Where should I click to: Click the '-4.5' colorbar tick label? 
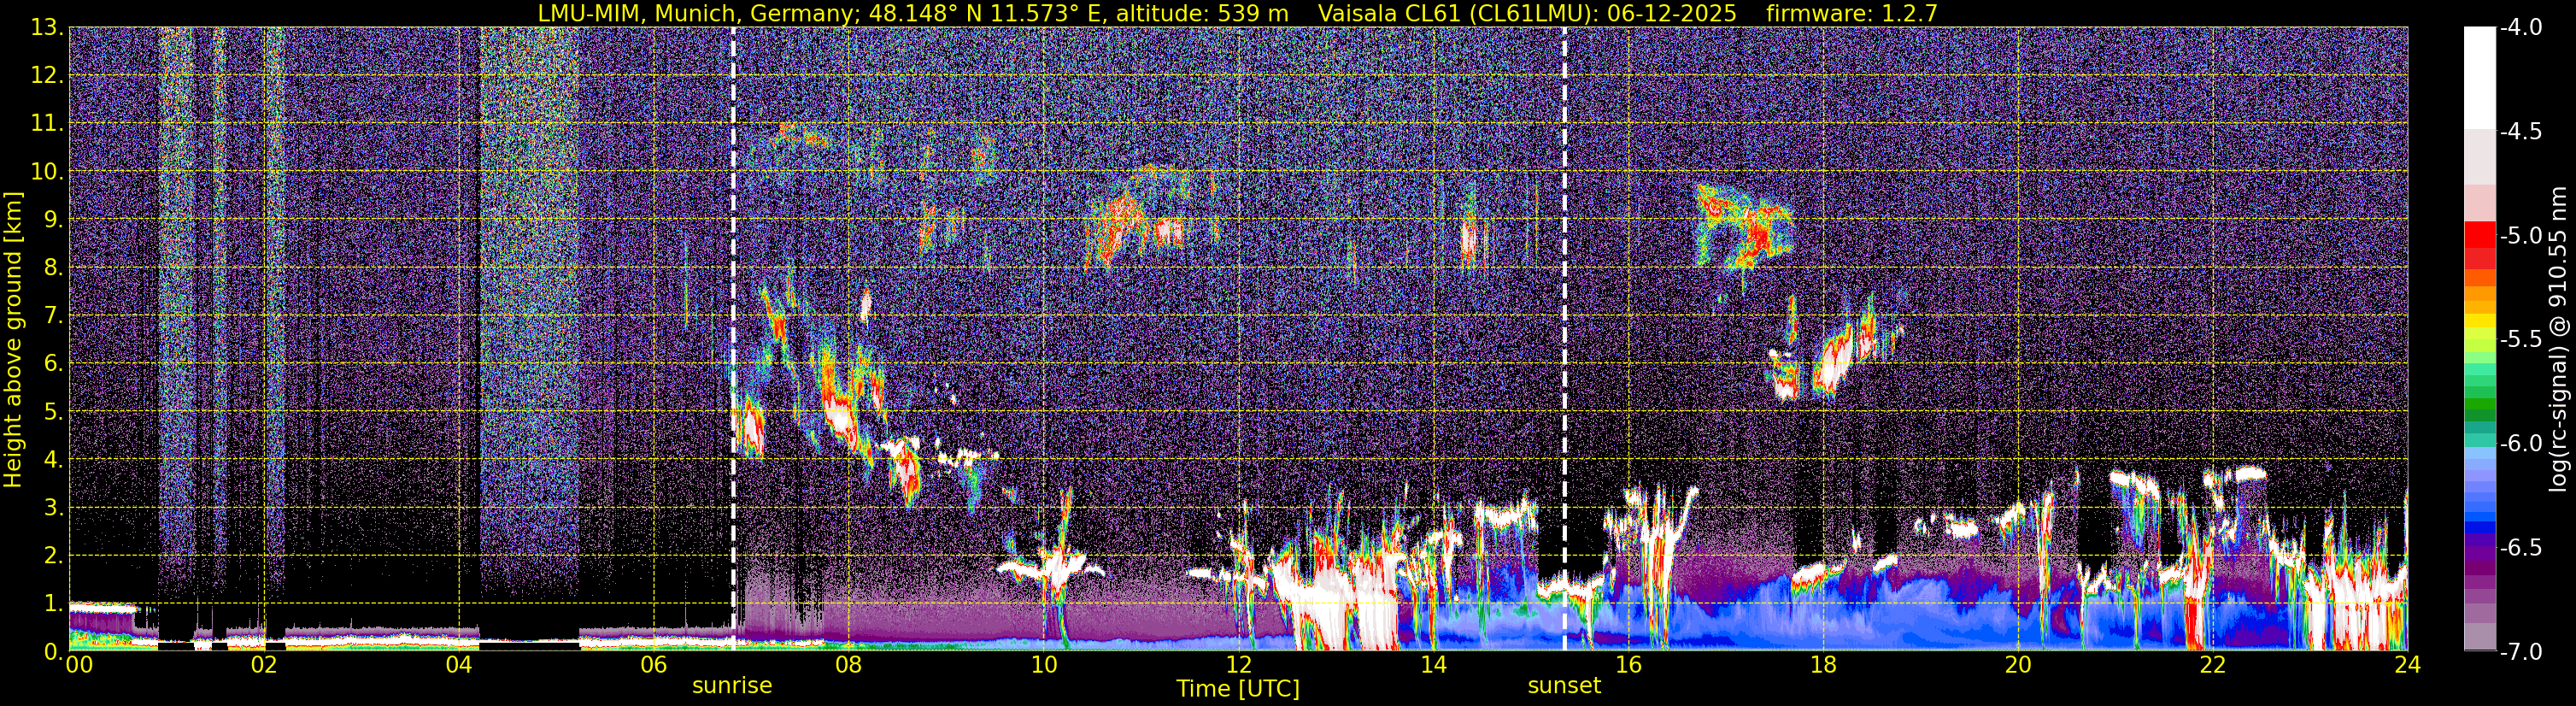point(2520,132)
